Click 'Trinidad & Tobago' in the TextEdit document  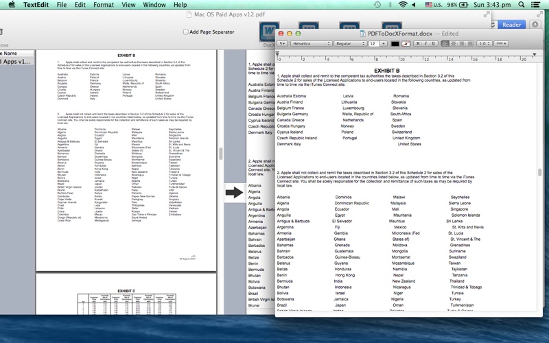(466, 287)
